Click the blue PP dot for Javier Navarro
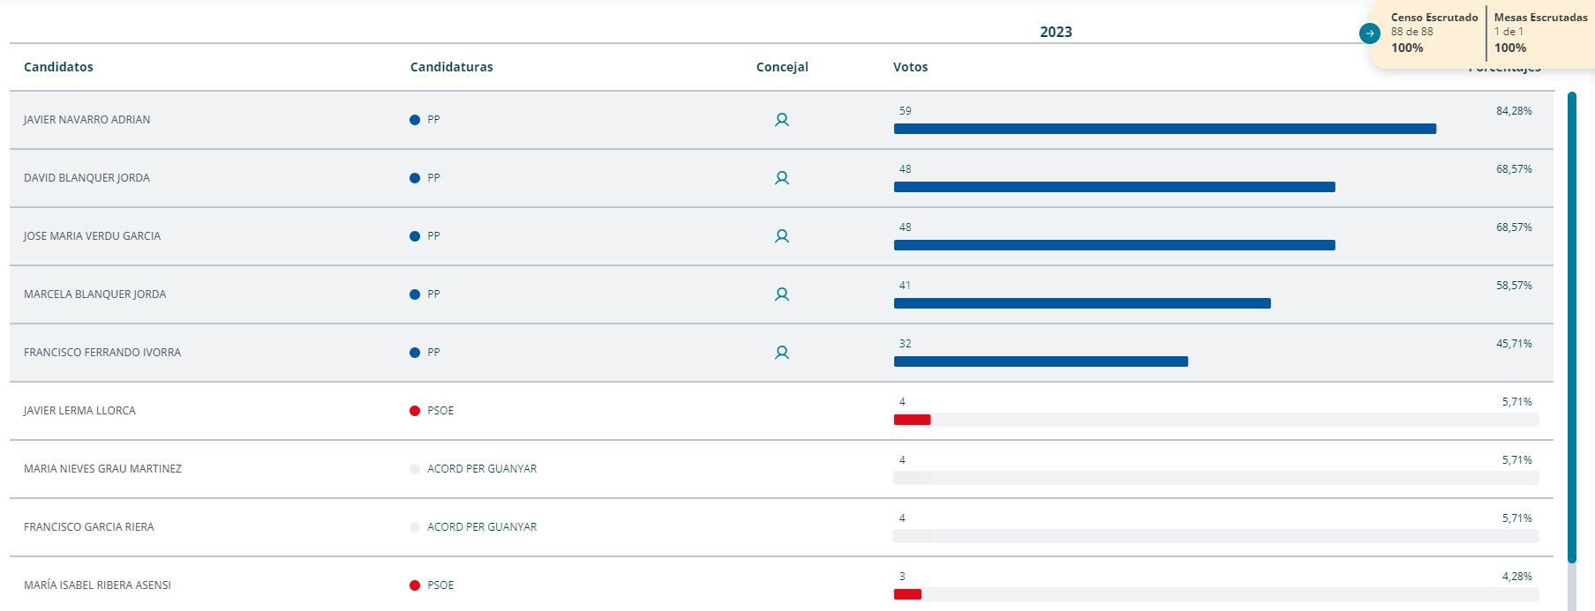Viewport: 1595px width, 611px height. click(x=415, y=120)
